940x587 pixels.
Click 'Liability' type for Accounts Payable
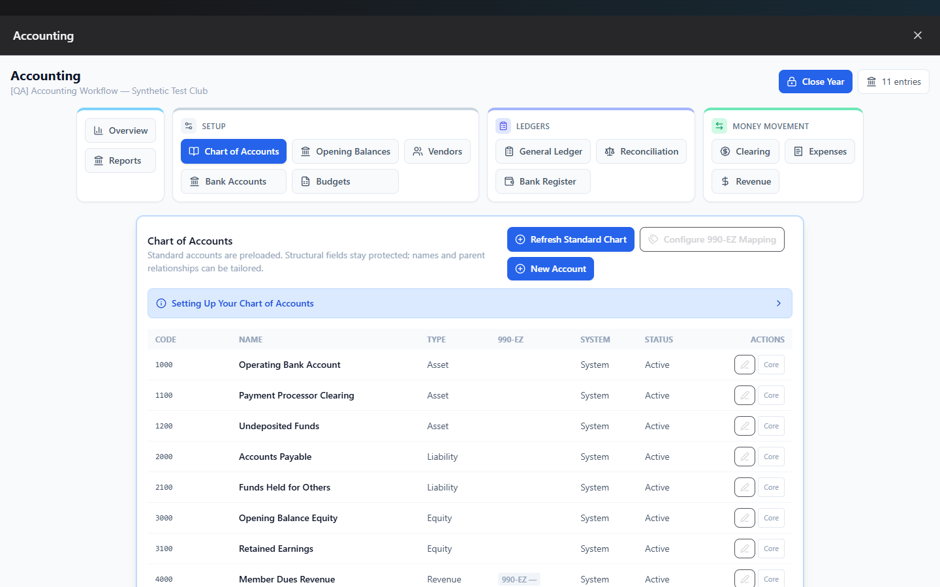tap(443, 457)
